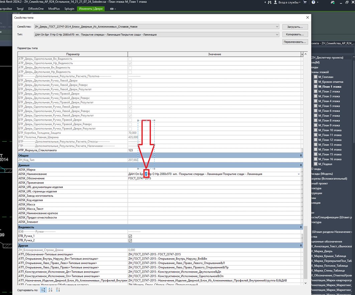Select К_Марка_Дверь in project browser
The height and width of the screenshot is (295, 355).
pyautogui.click(x=322, y=251)
